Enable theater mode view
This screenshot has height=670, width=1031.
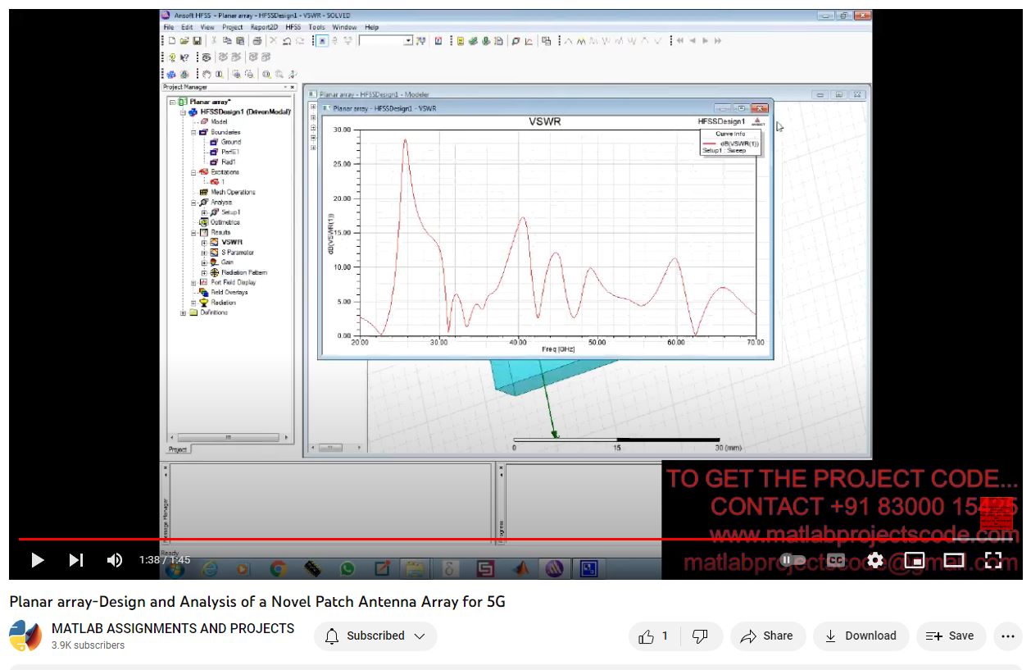pos(954,560)
